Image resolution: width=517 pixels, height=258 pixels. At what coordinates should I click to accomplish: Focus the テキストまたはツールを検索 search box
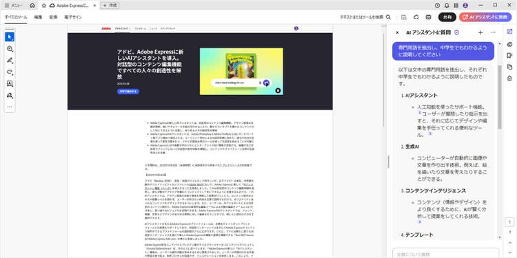[x=365, y=17]
